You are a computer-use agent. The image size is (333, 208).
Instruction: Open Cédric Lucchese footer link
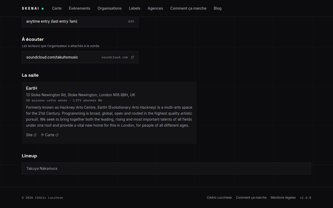click(x=219, y=198)
